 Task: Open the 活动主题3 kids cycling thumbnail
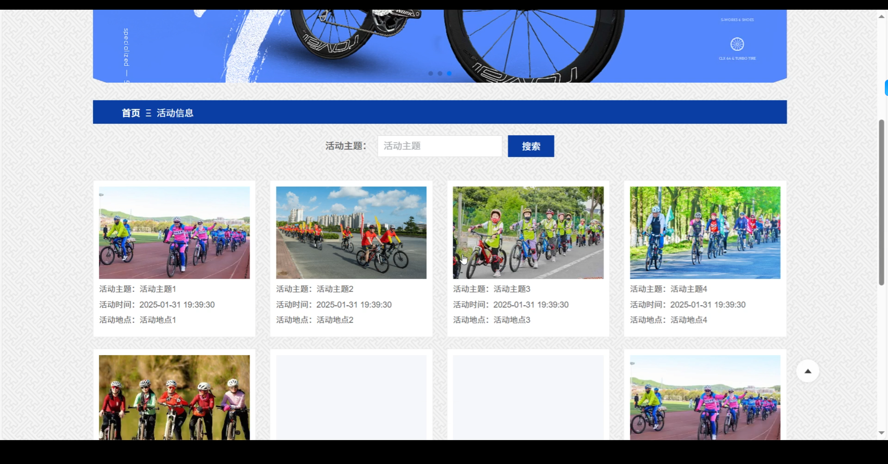click(x=528, y=232)
